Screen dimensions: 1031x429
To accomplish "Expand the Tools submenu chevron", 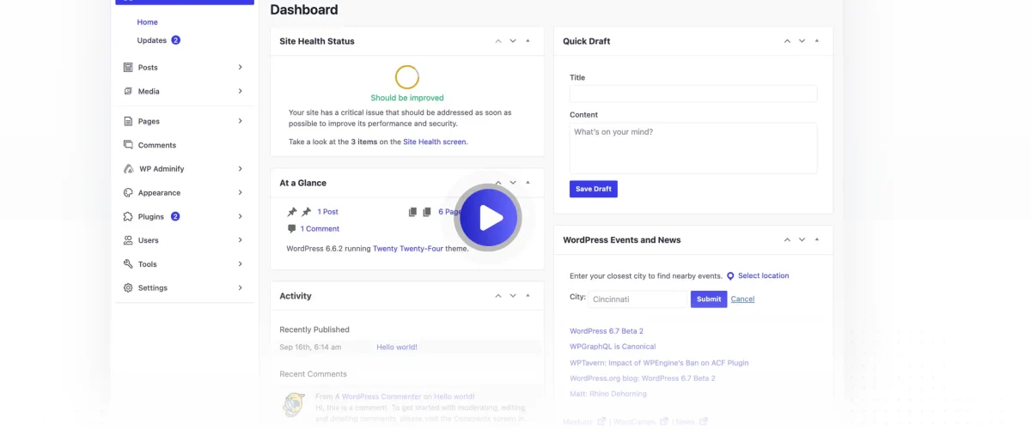I will coord(241,264).
